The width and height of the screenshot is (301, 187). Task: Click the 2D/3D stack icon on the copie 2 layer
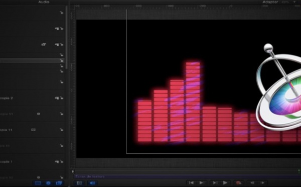(57, 98)
